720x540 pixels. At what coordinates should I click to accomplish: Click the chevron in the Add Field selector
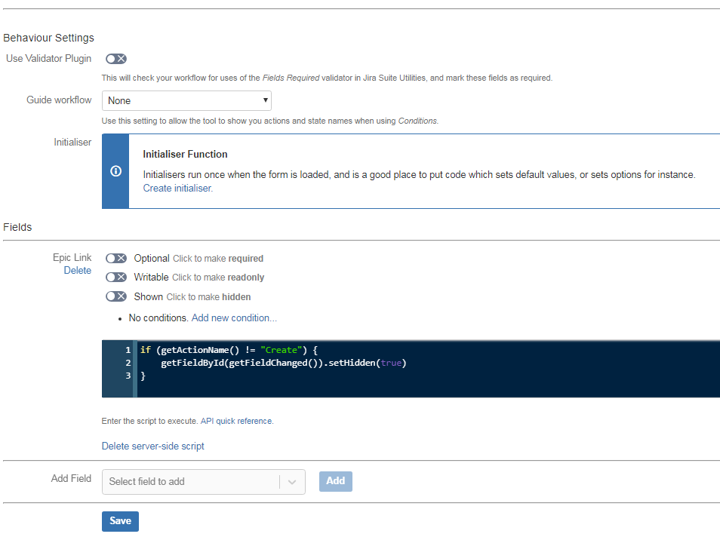pyautogui.click(x=292, y=482)
